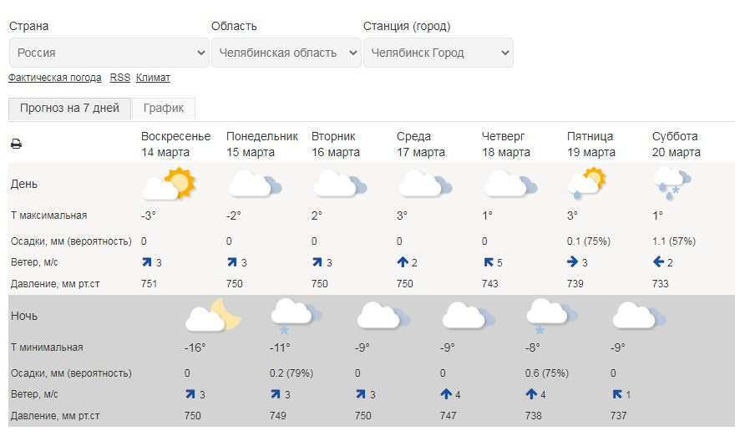This screenshot has height=436, width=745.
Task: Click the moon and cloud night icon
Action: pos(213,315)
